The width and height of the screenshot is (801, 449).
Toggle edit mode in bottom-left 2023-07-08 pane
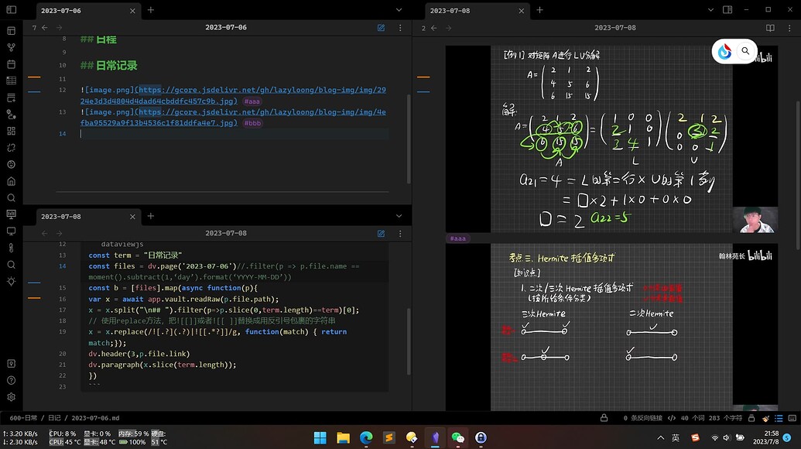click(381, 234)
